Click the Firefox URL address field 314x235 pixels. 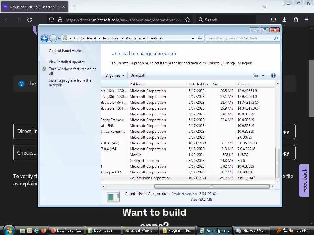point(123,20)
